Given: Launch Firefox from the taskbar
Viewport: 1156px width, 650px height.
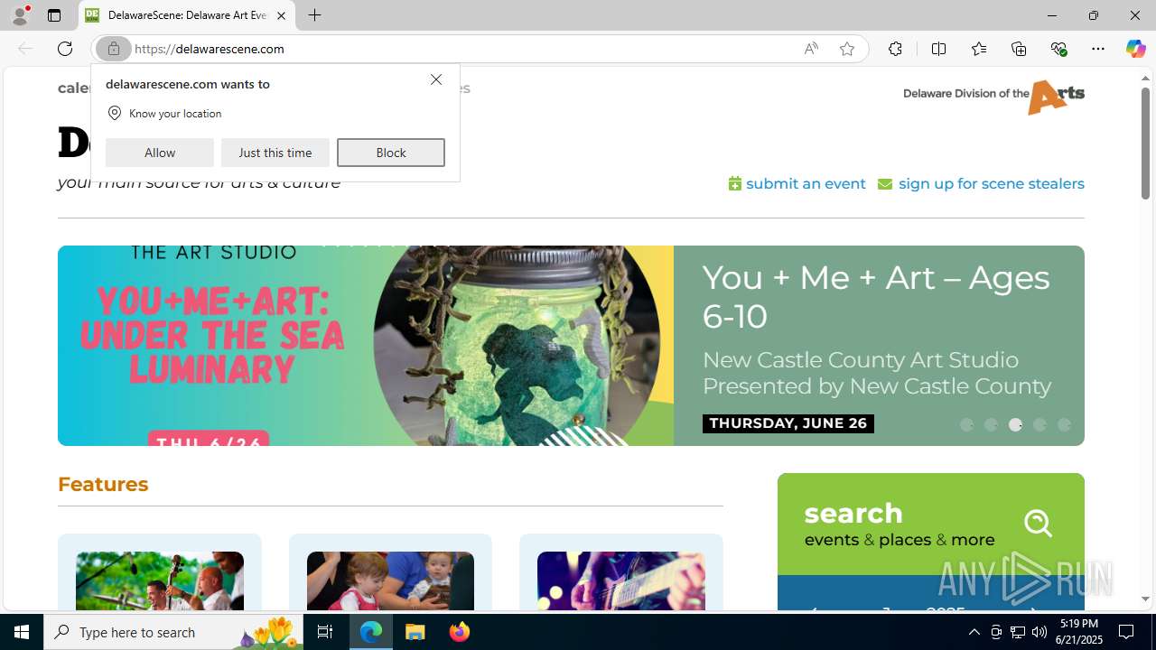Looking at the screenshot, I should [459, 632].
